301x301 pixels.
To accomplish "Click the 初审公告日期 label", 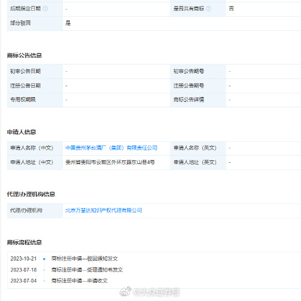I will click(x=25, y=71).
